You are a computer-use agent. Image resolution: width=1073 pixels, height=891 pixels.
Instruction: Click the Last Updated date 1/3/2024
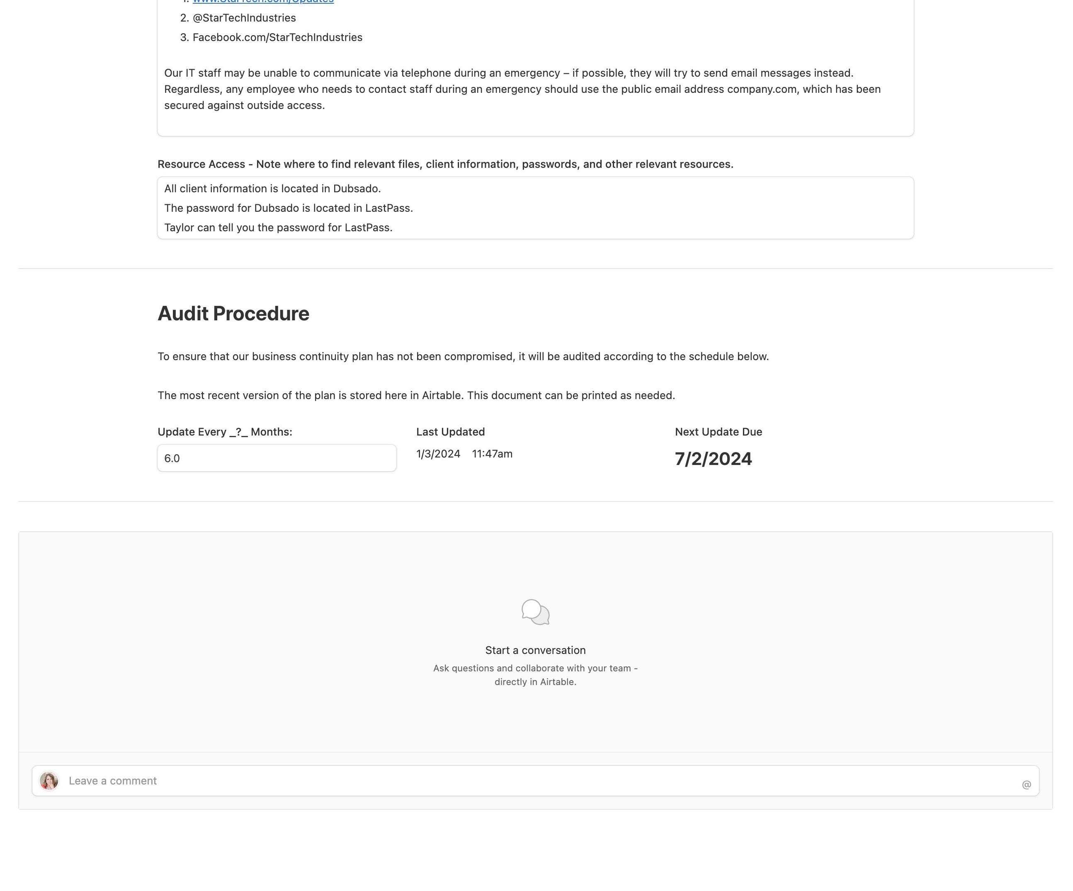(x=438, y=454)
